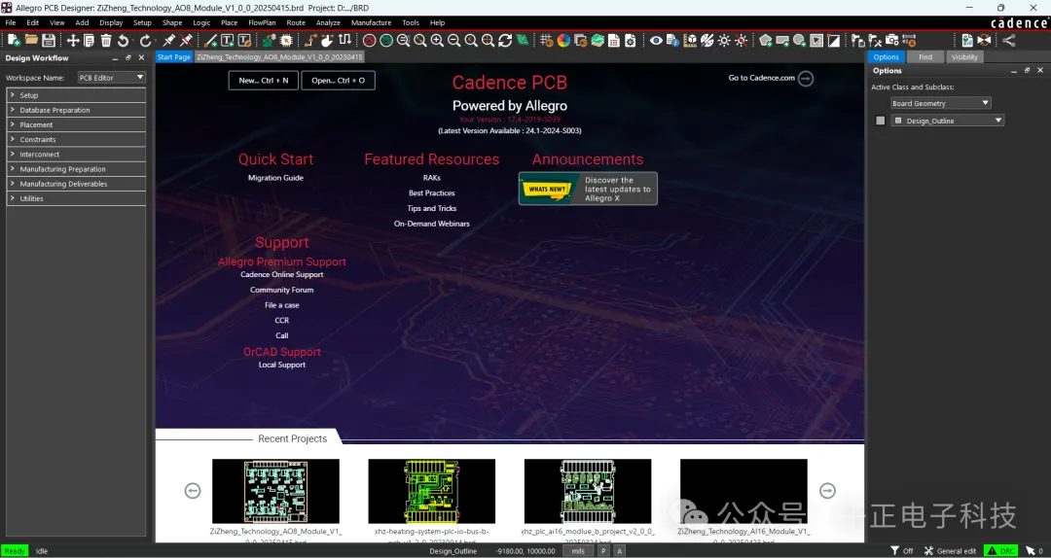The width and height of the screenshot is (1051, 558).
Task: Select the Move tool icon
Action: [x=72, y=40]
